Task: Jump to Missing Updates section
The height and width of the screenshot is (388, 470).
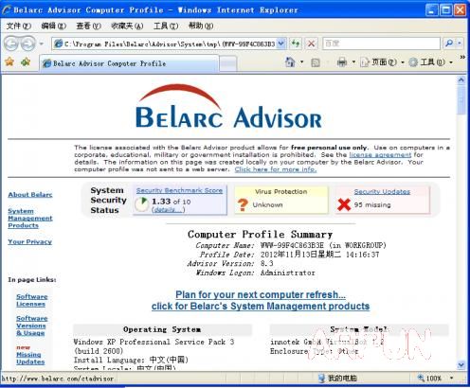Action: (x=30, y=359)
